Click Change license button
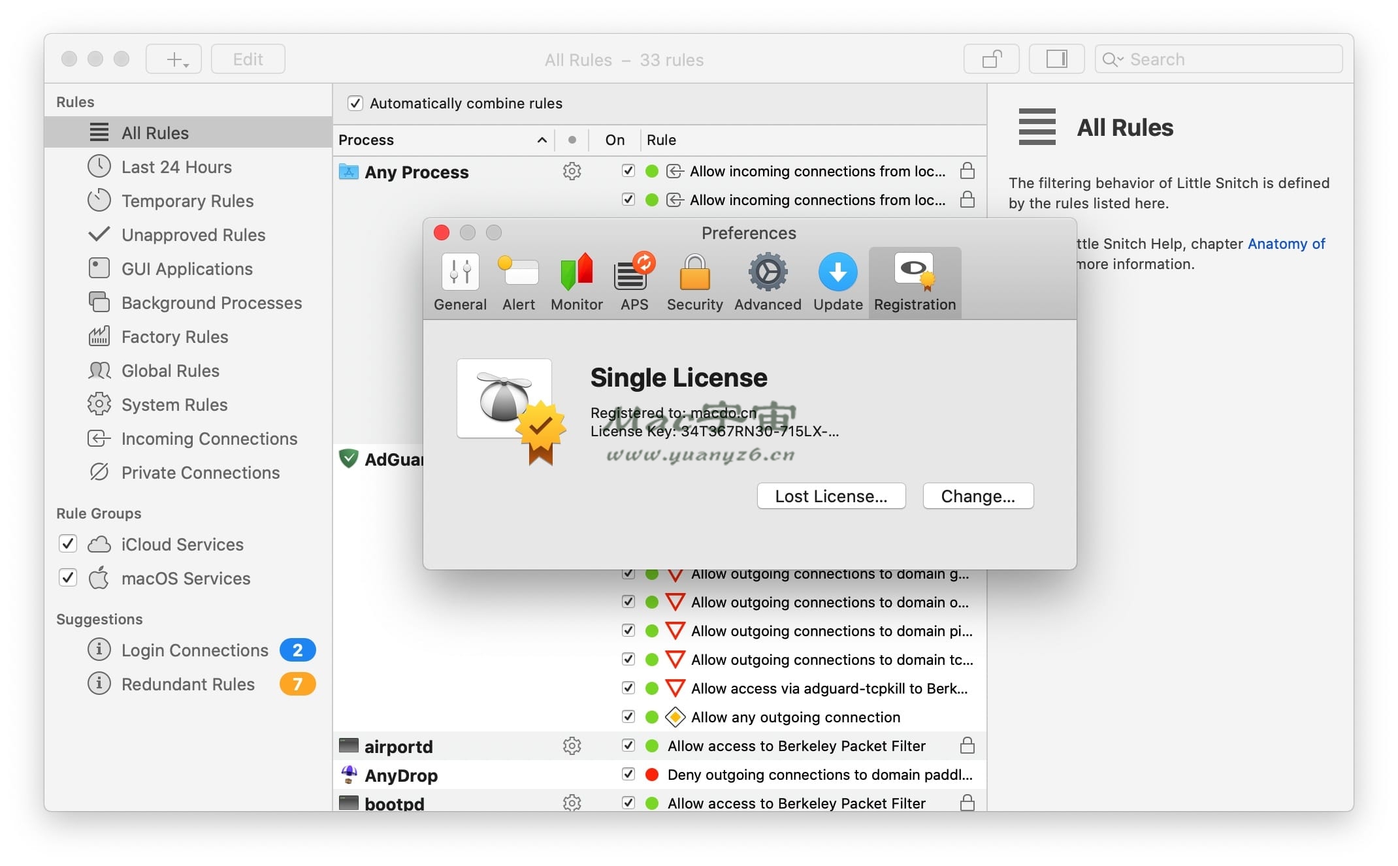This screenshot has height=866, width=1398. point(977,494)
